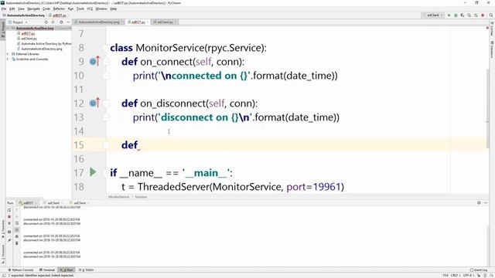Image resolution: width=495 pixels, height=278 pixels.
Task: Open the Navigate menu
Action: pyautogui.click(x=33, y=8)
